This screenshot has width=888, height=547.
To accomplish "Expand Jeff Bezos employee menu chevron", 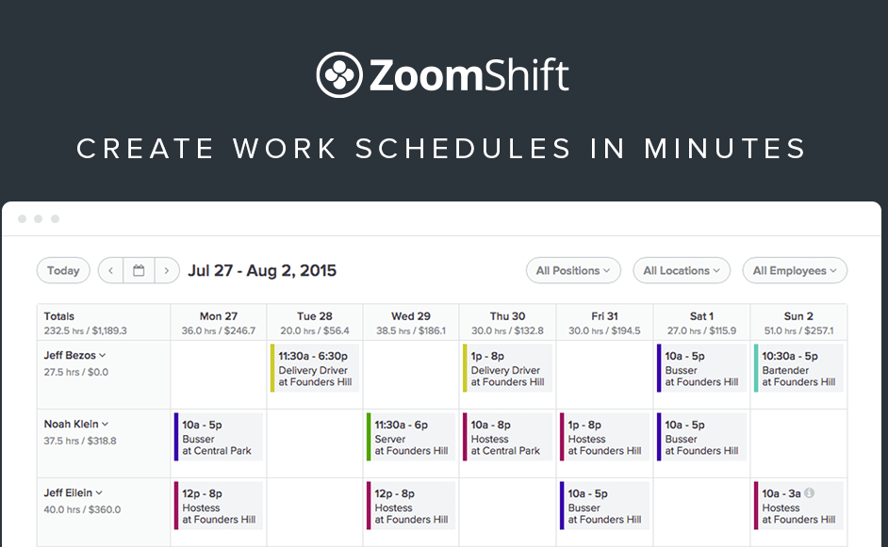I will point(103,356).
